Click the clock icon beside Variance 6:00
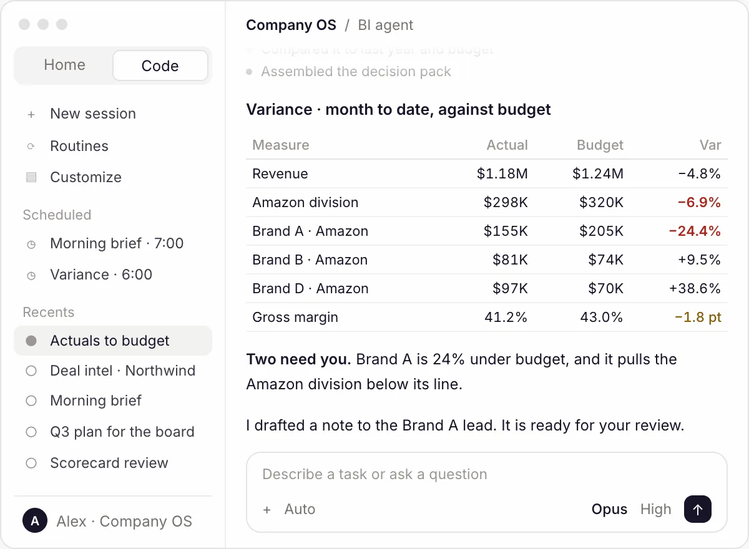 coord(31,275)
